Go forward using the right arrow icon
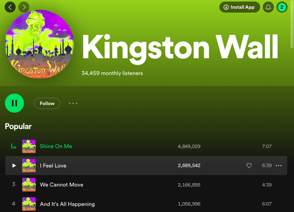 pyautogui.click(x=24, y=7)
